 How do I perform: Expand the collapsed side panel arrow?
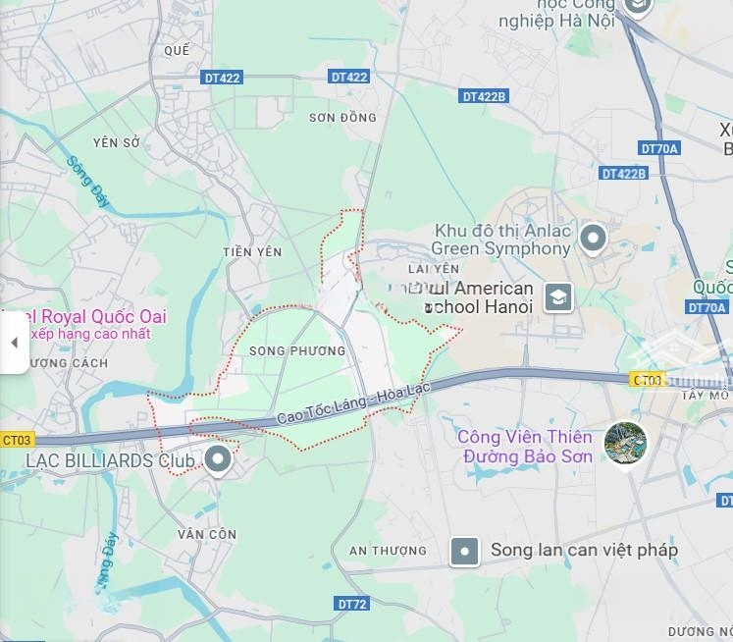coord(15,343)
